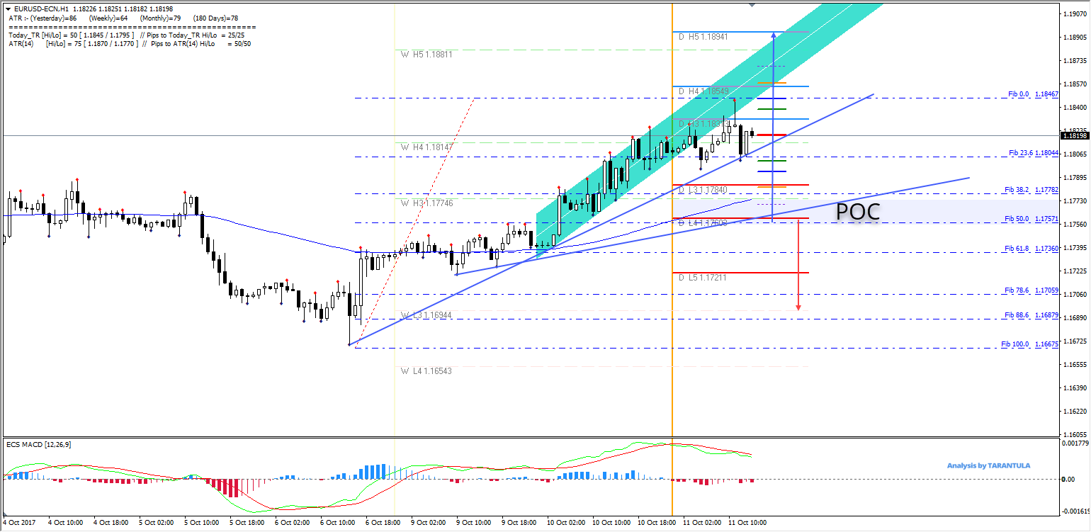Click the red downward arrow head

point(798,308)
